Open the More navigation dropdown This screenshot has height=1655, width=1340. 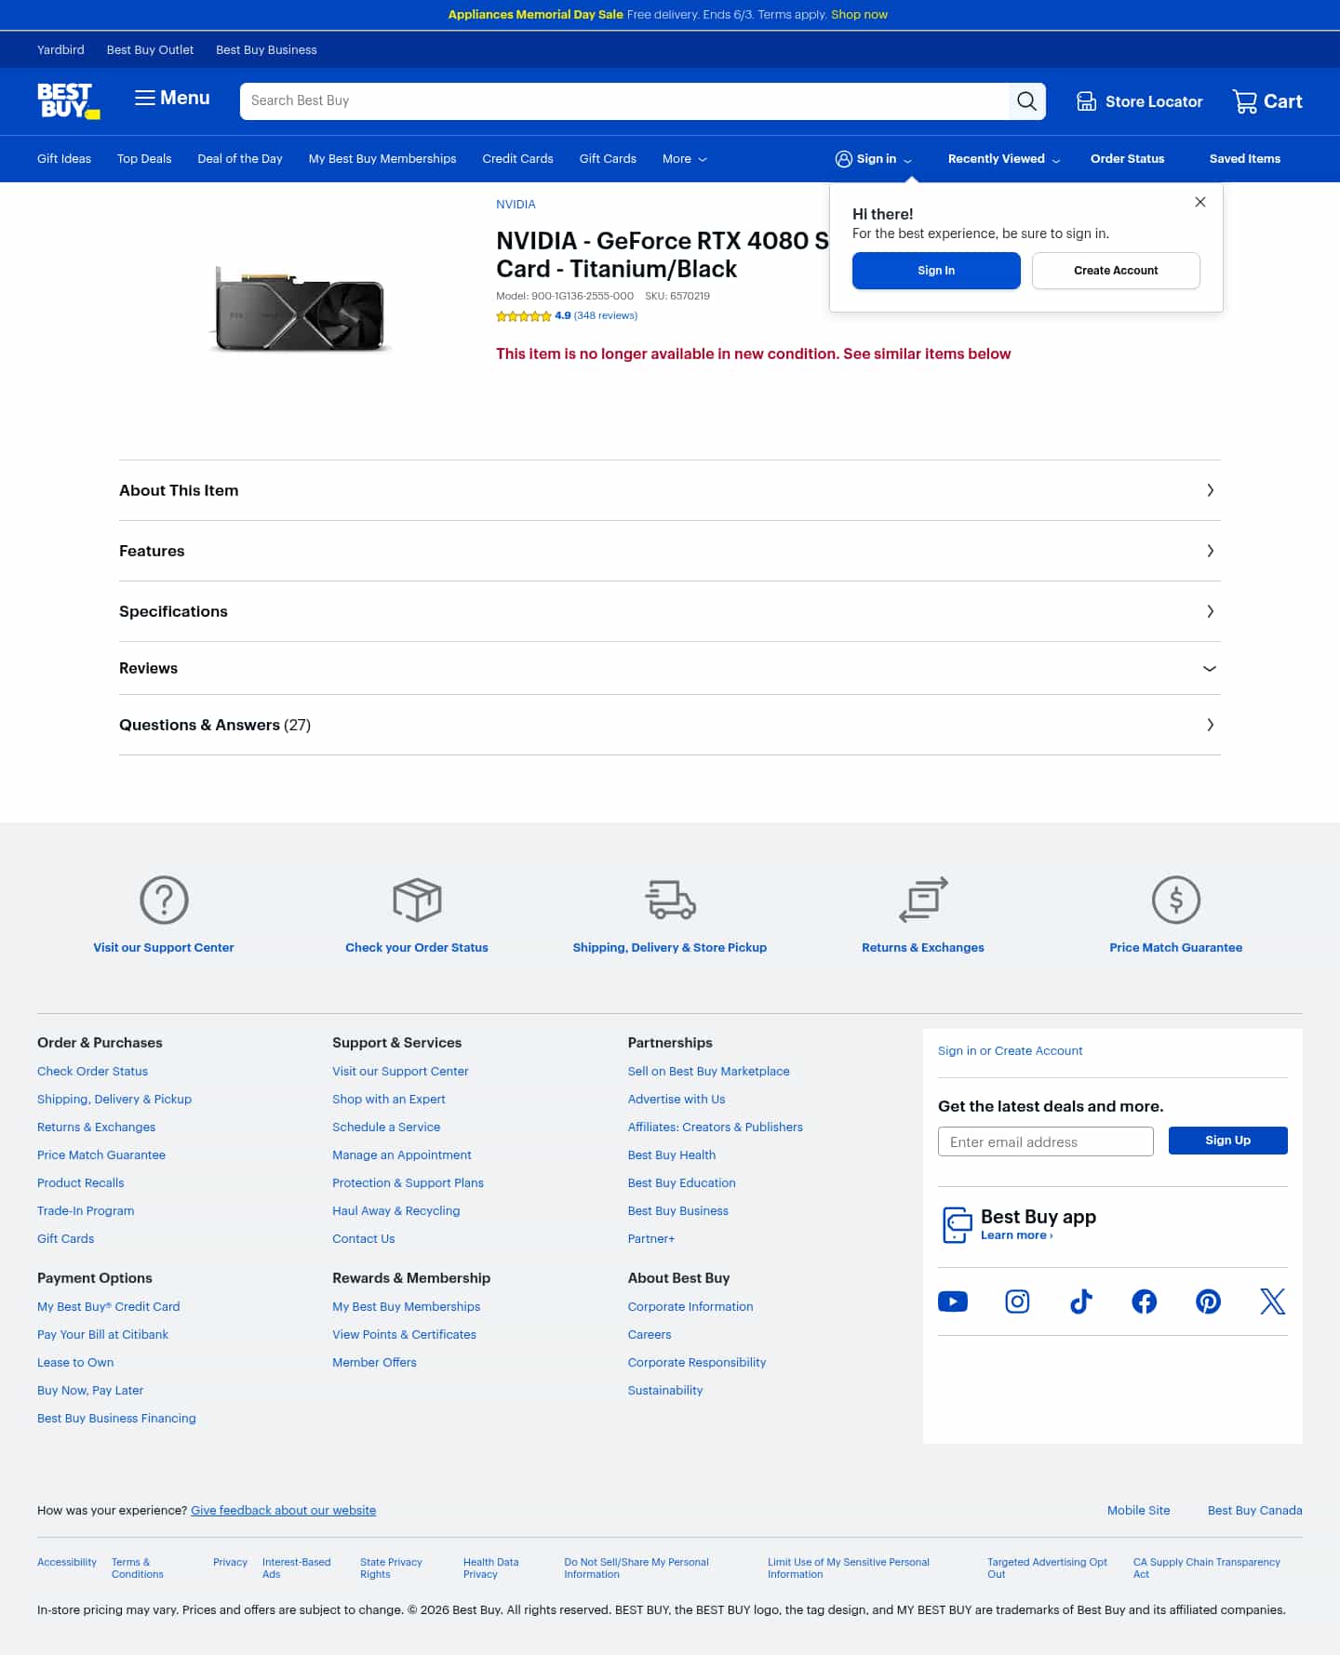[685, 159]
